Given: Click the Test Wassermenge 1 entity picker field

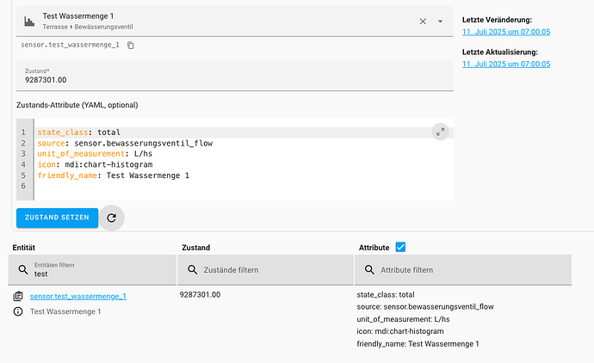Looking at the screenshot, I should click(215, 22).
